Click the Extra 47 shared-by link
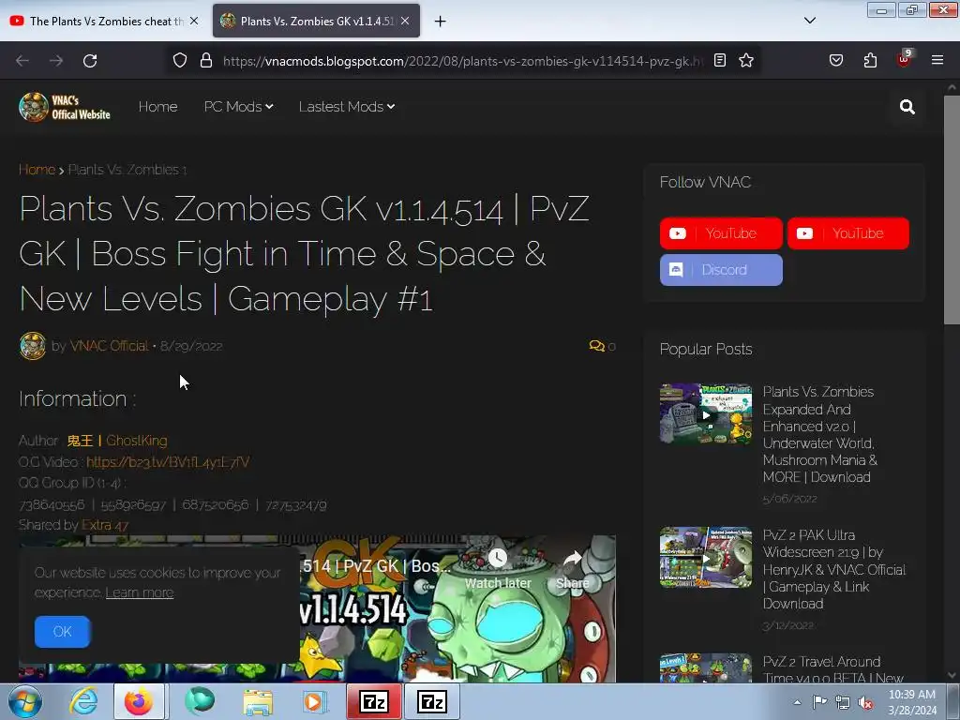This screenshot has height=720, width=960. coord(105,525)
